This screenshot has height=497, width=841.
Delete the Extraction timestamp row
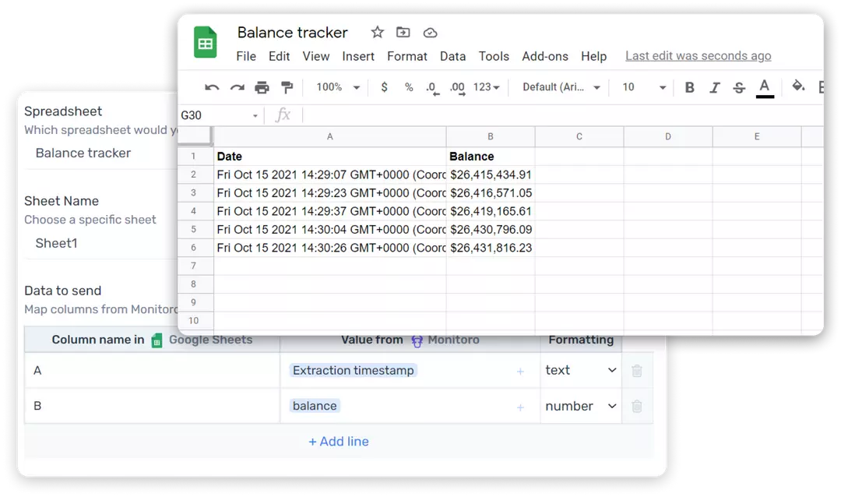click(x=637, y=370)
